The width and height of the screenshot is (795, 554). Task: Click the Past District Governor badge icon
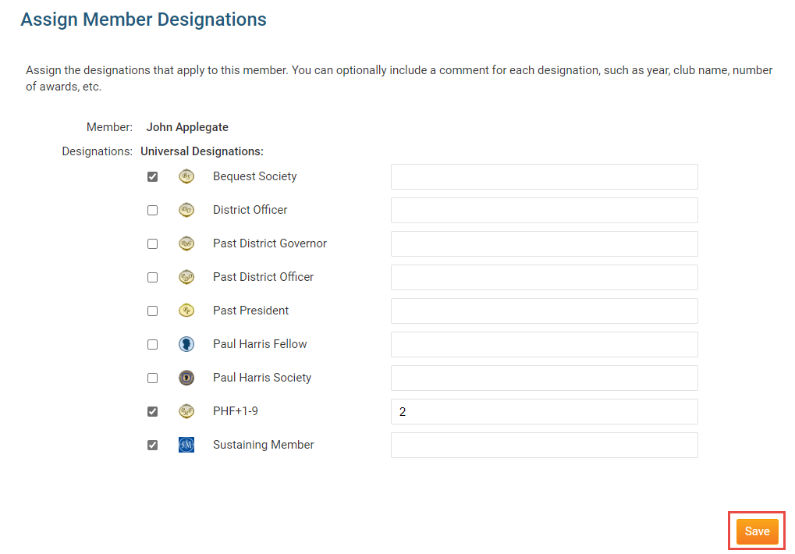tap(186, 243)
